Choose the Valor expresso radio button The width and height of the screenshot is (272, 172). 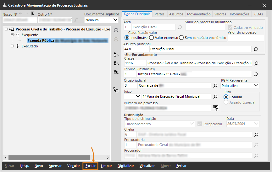coord(151,38)
